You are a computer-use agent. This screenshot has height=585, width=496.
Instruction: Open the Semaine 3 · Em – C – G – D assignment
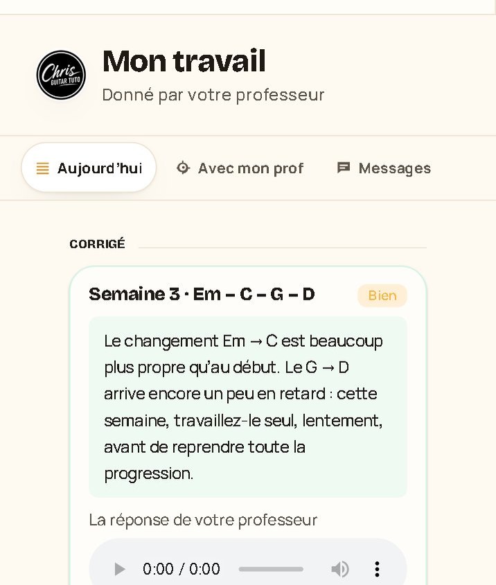tap(202, 294)
